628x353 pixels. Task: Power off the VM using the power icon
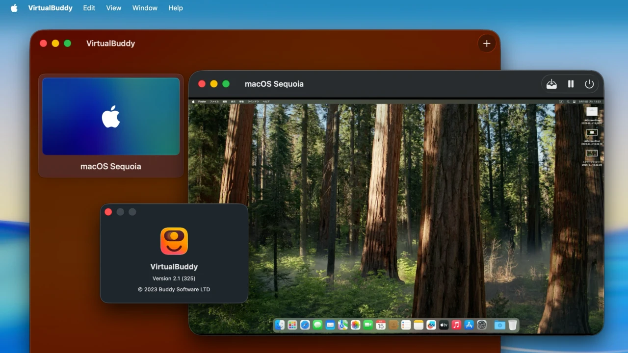[x=589, y=84]
